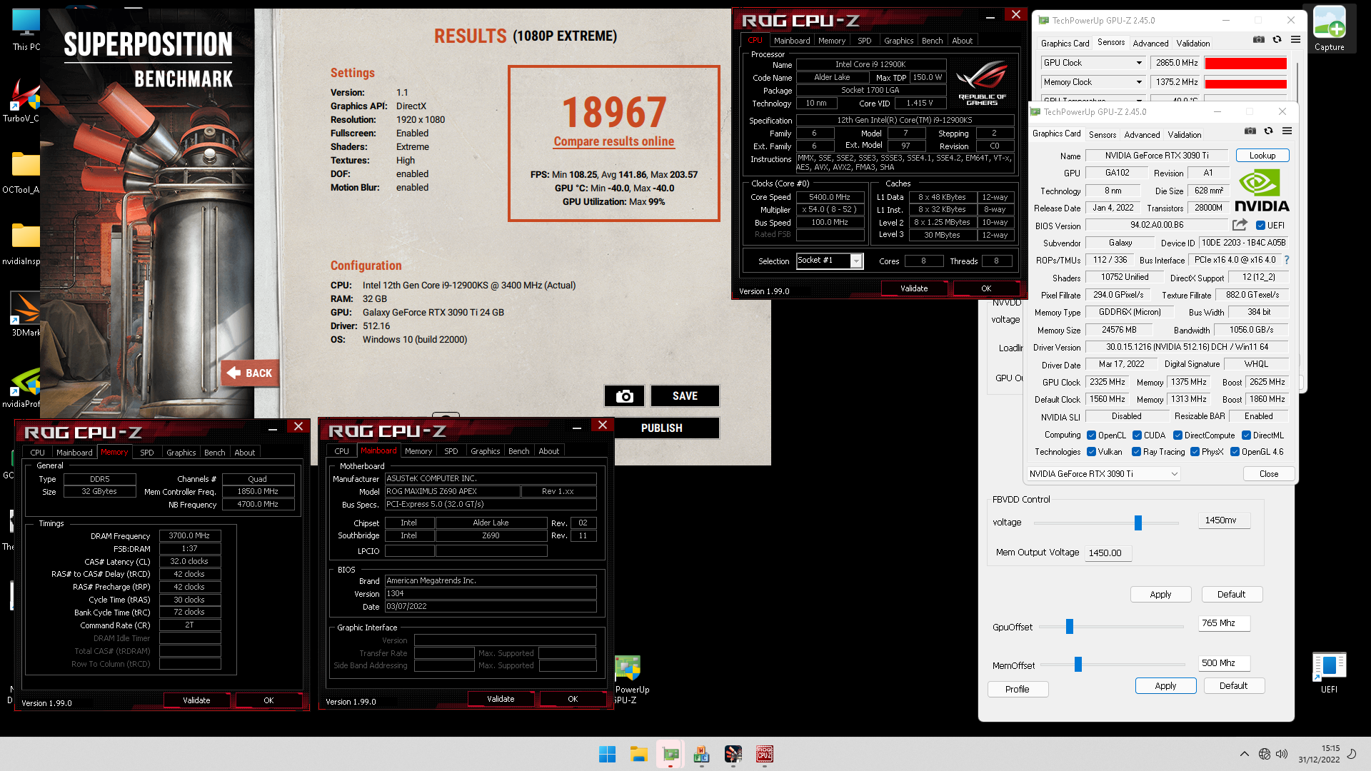Screen dimensions: 1371x771
Task: Click the Superposition benchmark taskbar icon
Action: (x=733, y=754)
